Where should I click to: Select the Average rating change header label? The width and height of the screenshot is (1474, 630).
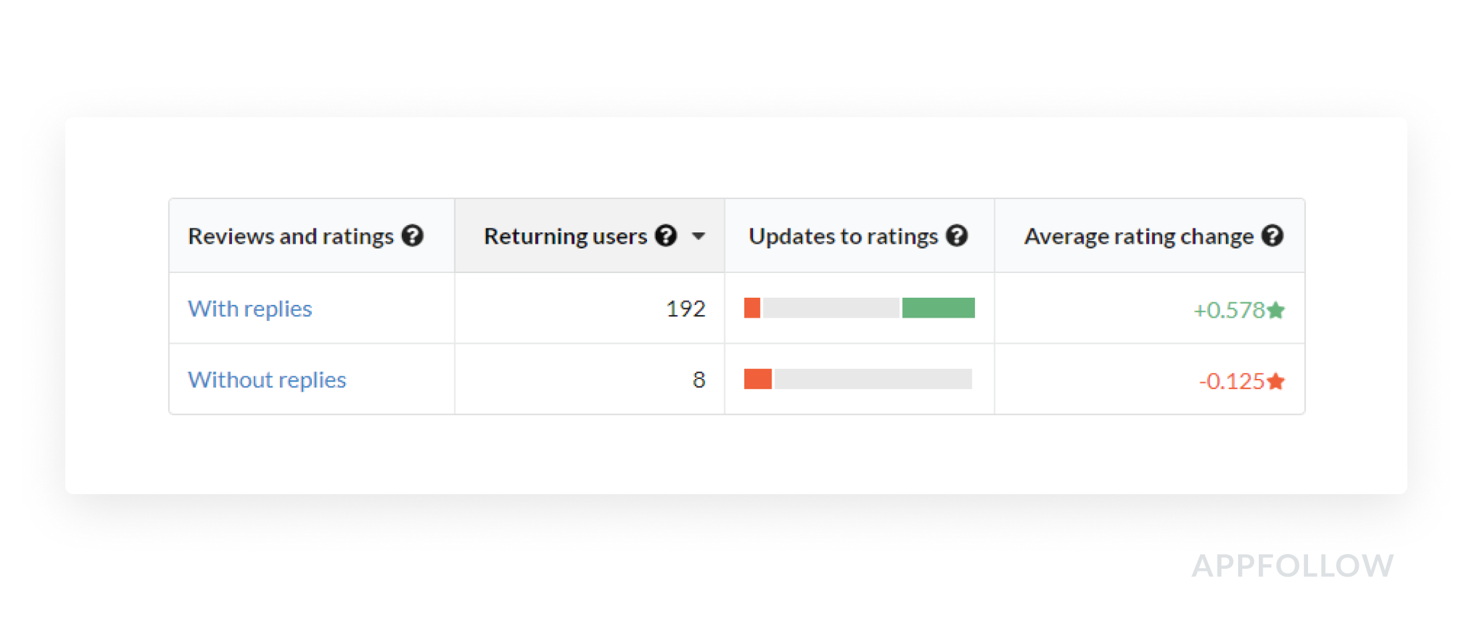[1138, 236]
